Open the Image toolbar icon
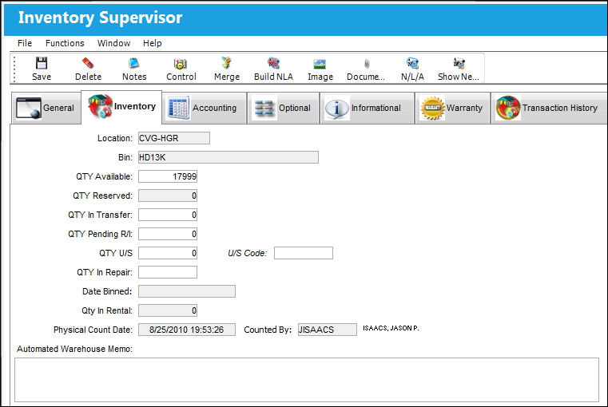The image size is (608, 407). 320,64
